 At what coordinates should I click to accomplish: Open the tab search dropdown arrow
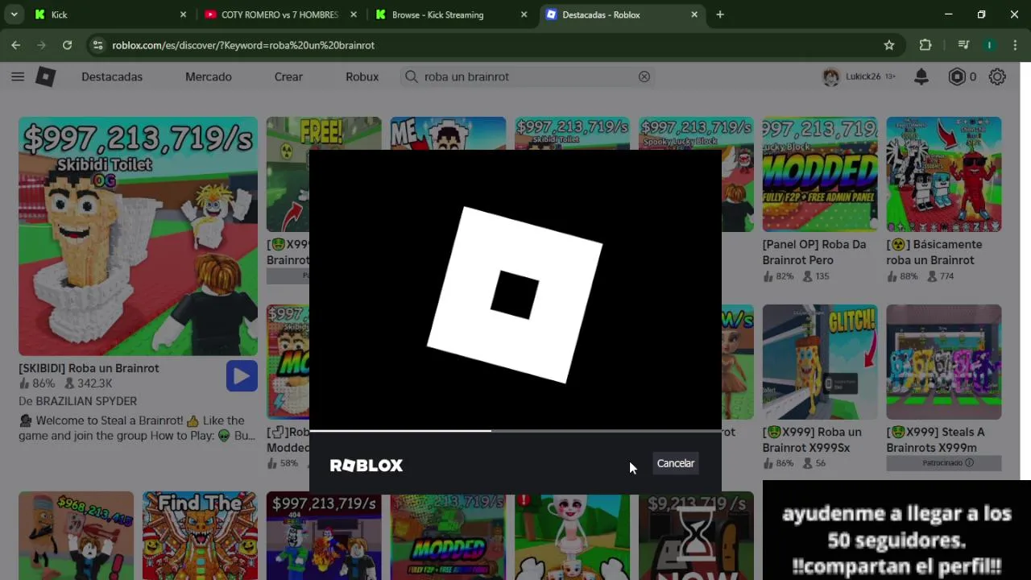(x=14, y=14)
